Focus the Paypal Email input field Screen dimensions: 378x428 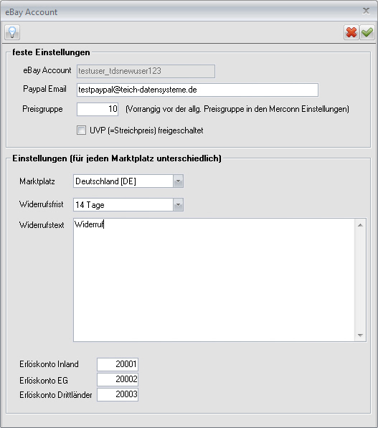pyautogui.click(x=197, y=90)
